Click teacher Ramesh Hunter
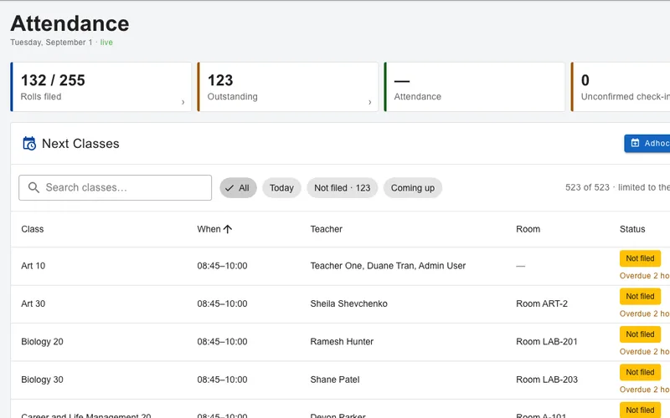Image resolution: width=670 pixels, height=418 pixels. pos(342,342)
